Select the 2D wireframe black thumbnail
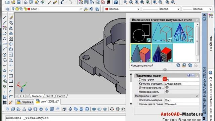 pos(141,33)
